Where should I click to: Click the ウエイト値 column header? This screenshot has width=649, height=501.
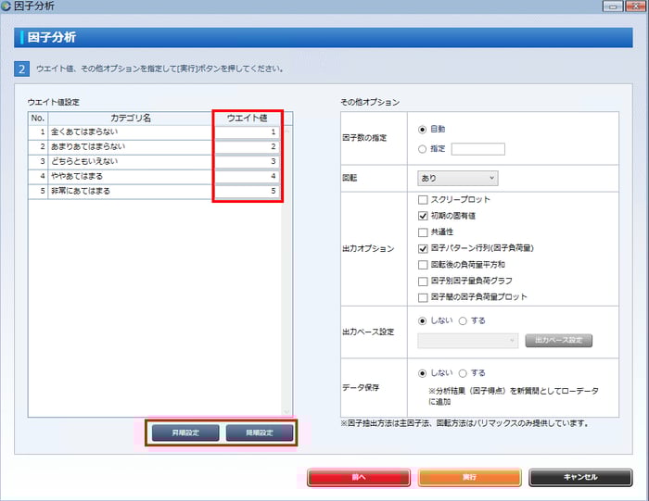click(248, 119)
